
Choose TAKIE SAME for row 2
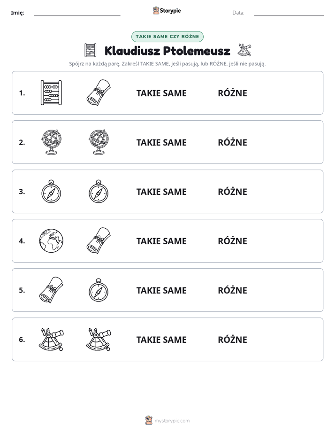[x=161, y=142]
